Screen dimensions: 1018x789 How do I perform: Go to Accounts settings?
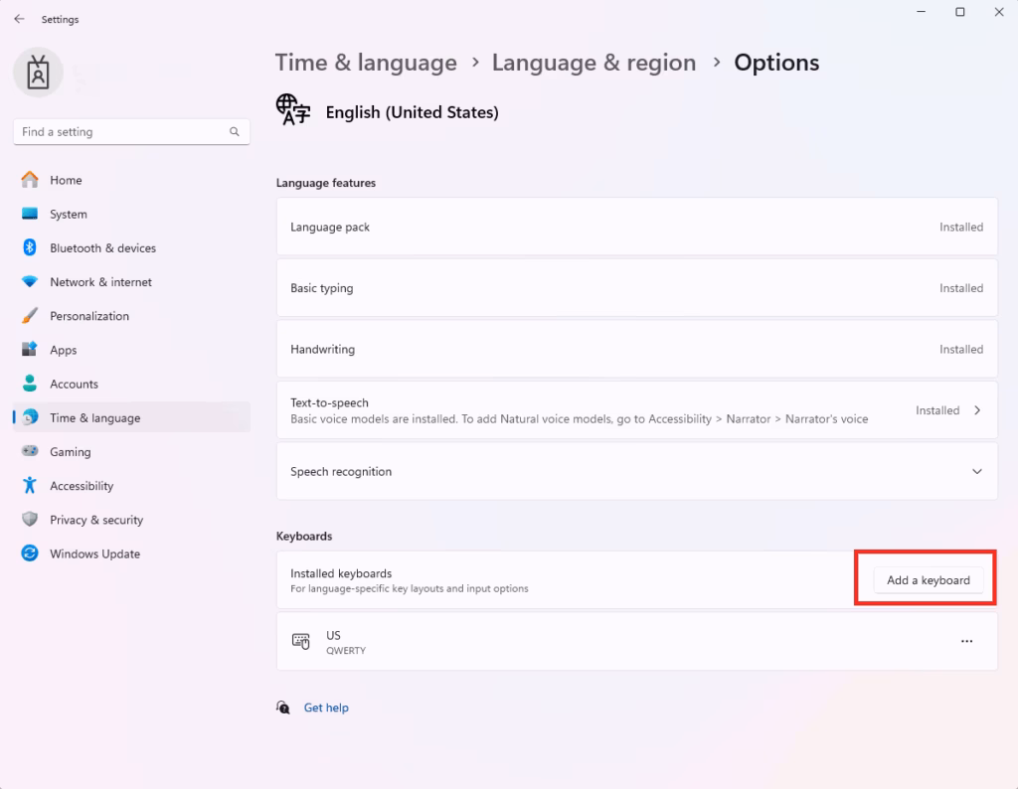tap(131, 384)
